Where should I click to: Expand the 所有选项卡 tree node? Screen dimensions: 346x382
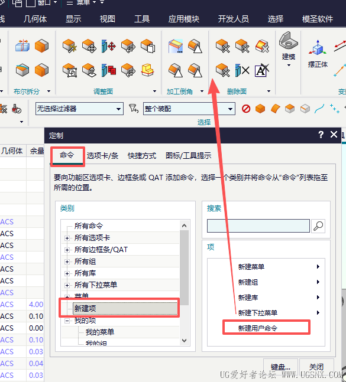tap(67, 238)
